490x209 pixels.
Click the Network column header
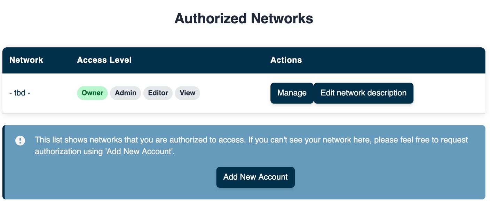(26, 60)
